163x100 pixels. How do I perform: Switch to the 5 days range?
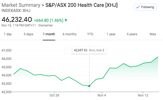[x=28, y=34]
